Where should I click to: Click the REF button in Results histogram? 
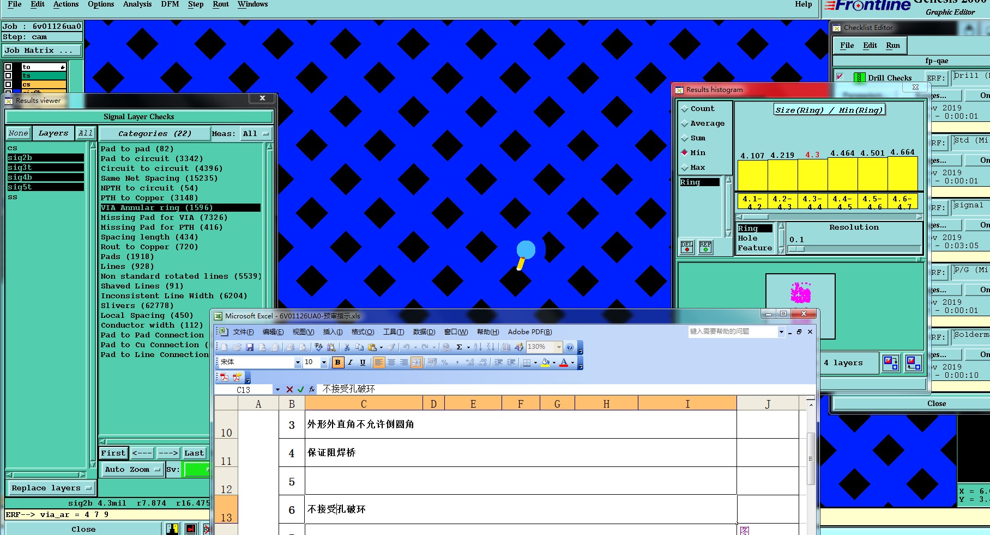(705, 247)
